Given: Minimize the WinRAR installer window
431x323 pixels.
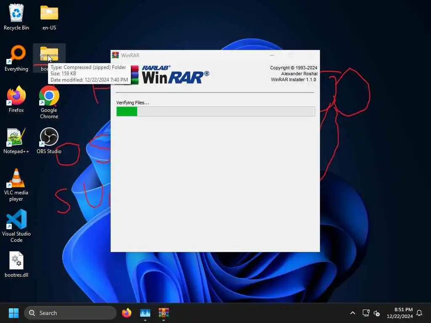Looking at the screenshot, I should (272, 55).
